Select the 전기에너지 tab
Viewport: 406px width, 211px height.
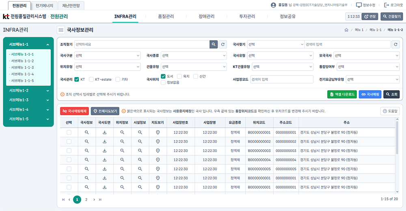coord(44,6)
